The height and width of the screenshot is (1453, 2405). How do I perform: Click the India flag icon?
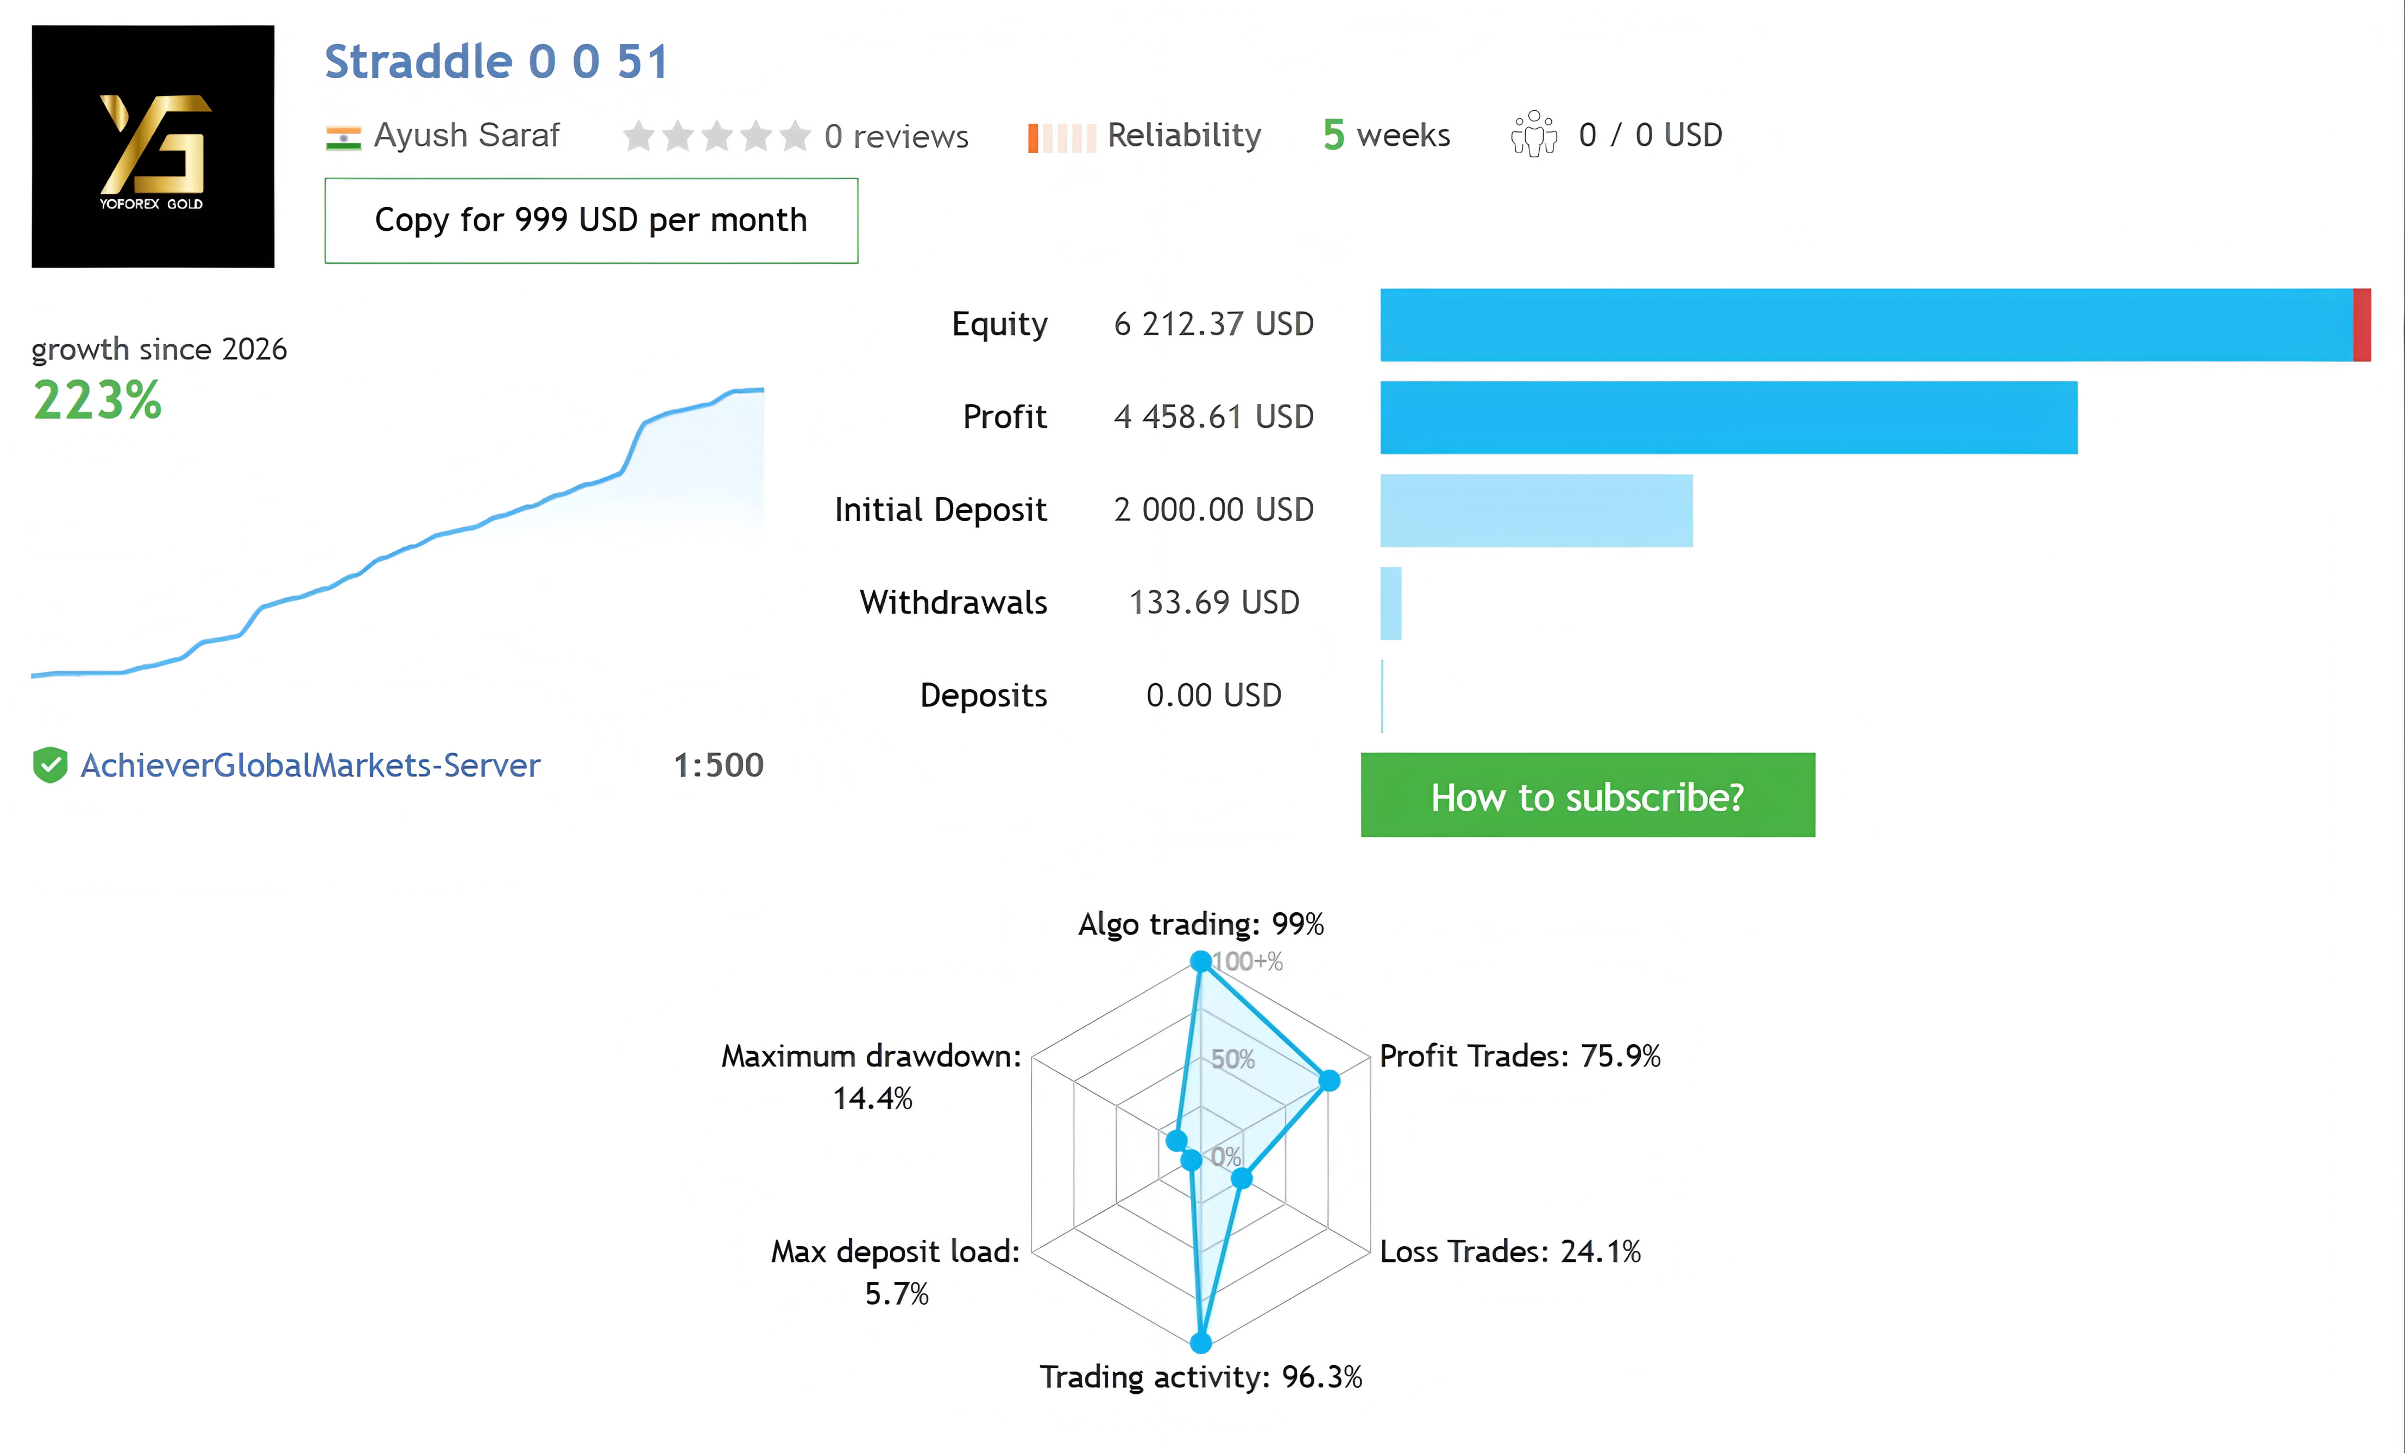pyautogui.click(x=344, y=137)
